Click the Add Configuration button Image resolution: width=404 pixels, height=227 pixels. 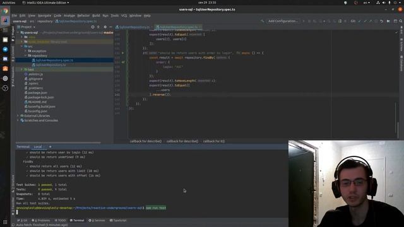(283, 21)
